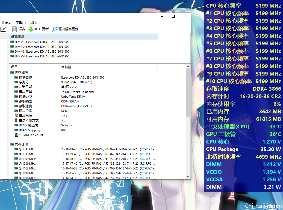Click the icon next to 制造日期
Viewport: 283px width, 210px height.
pyautogui.click(x=16, y=87)
